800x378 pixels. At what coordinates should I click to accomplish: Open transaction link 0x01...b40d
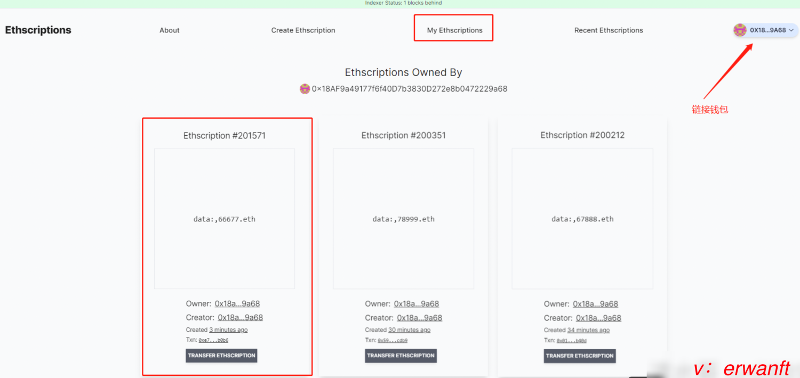[572, 340]
